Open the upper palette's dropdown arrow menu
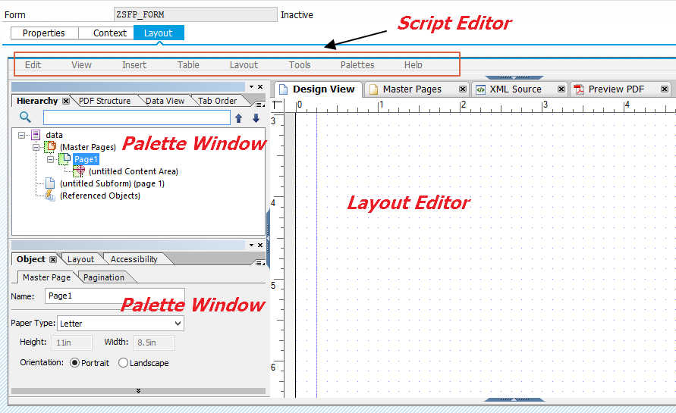Image resolution: width=676 pixels, height=413 pixels. [x=251, y=86]
